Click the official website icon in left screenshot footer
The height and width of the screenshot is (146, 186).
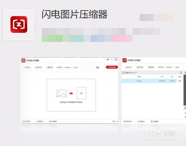coord(24,121)
